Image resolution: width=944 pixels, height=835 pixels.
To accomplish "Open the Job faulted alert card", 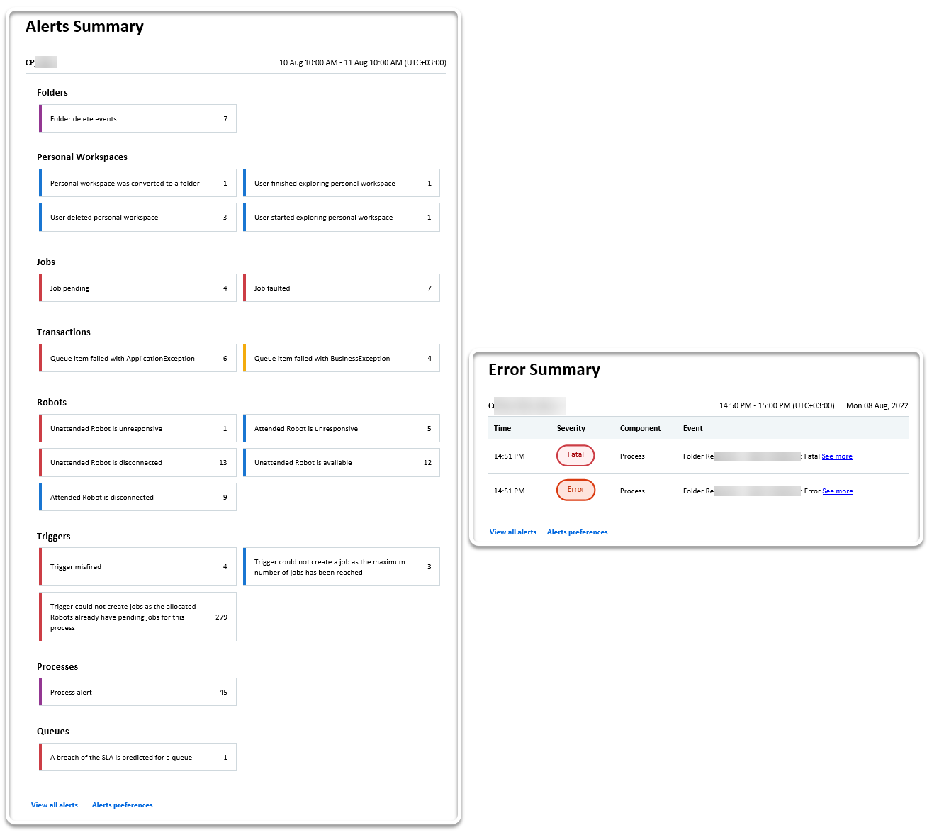I will [342, 288].
